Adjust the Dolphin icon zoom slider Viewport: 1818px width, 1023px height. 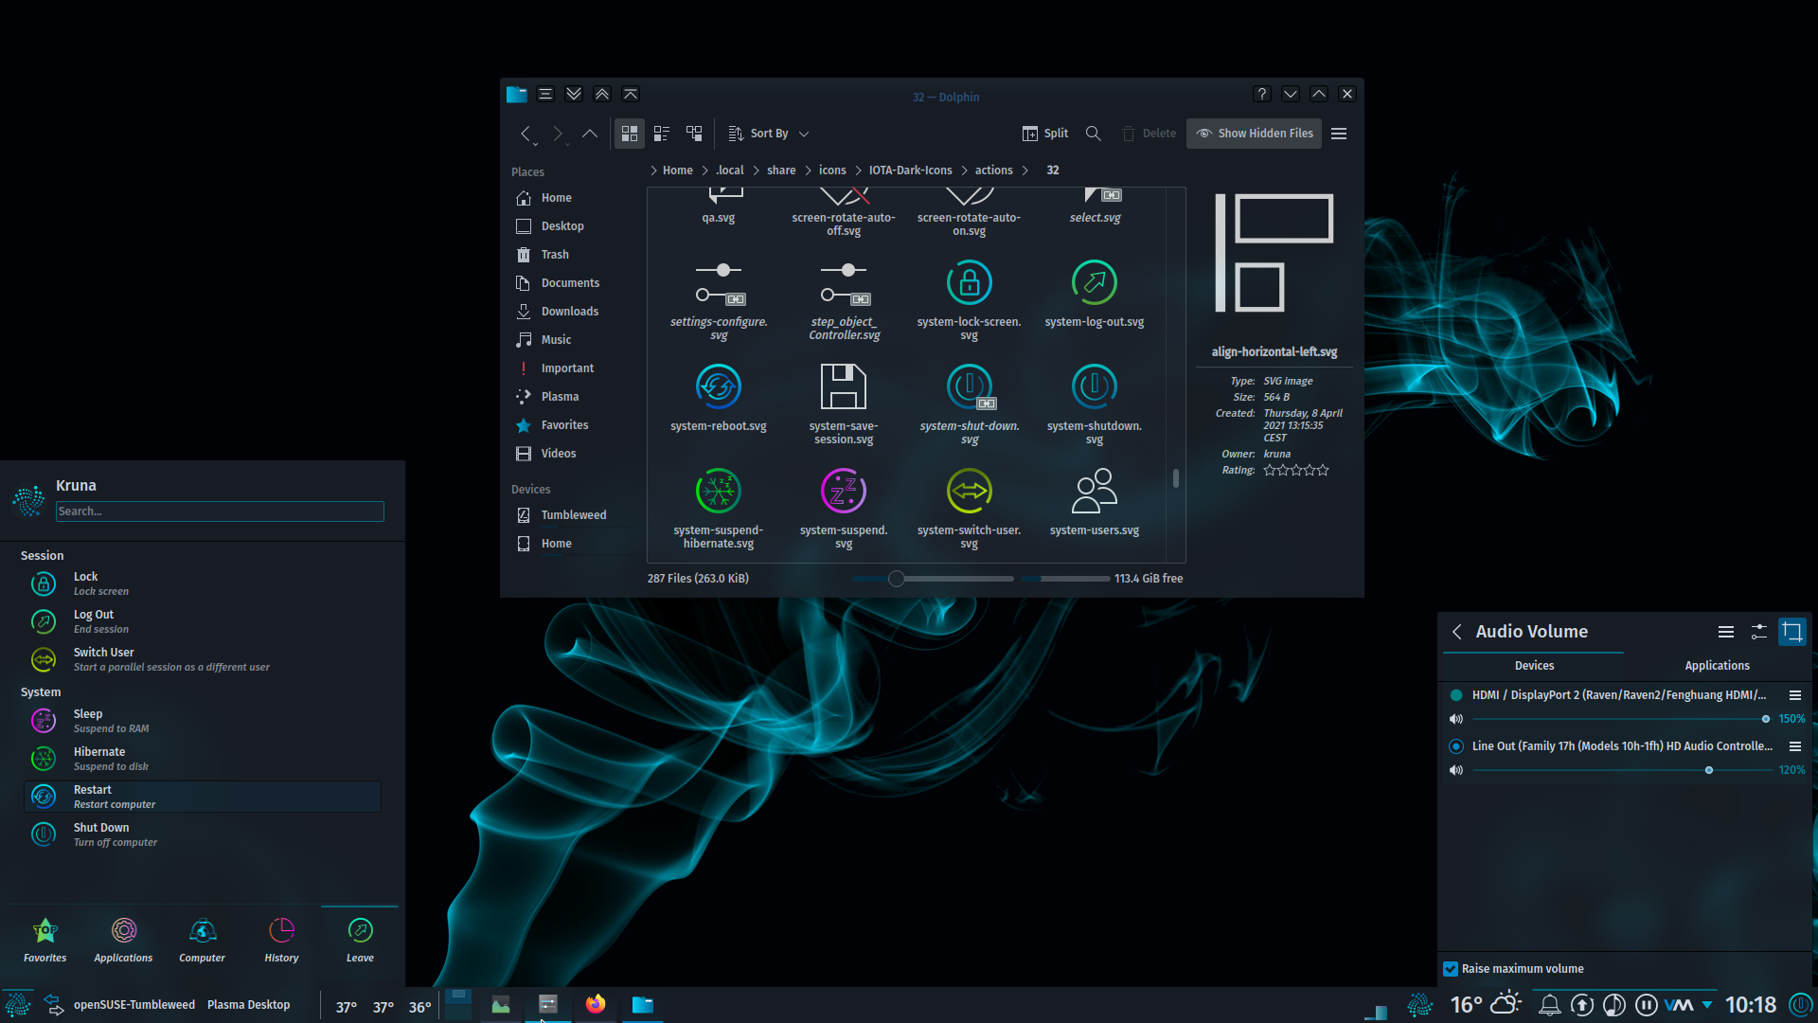click(933, 579)
